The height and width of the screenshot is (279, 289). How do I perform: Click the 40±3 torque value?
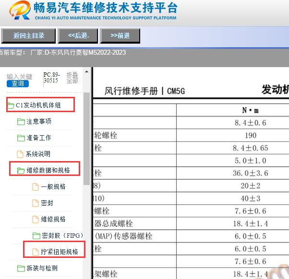point(250,198)
